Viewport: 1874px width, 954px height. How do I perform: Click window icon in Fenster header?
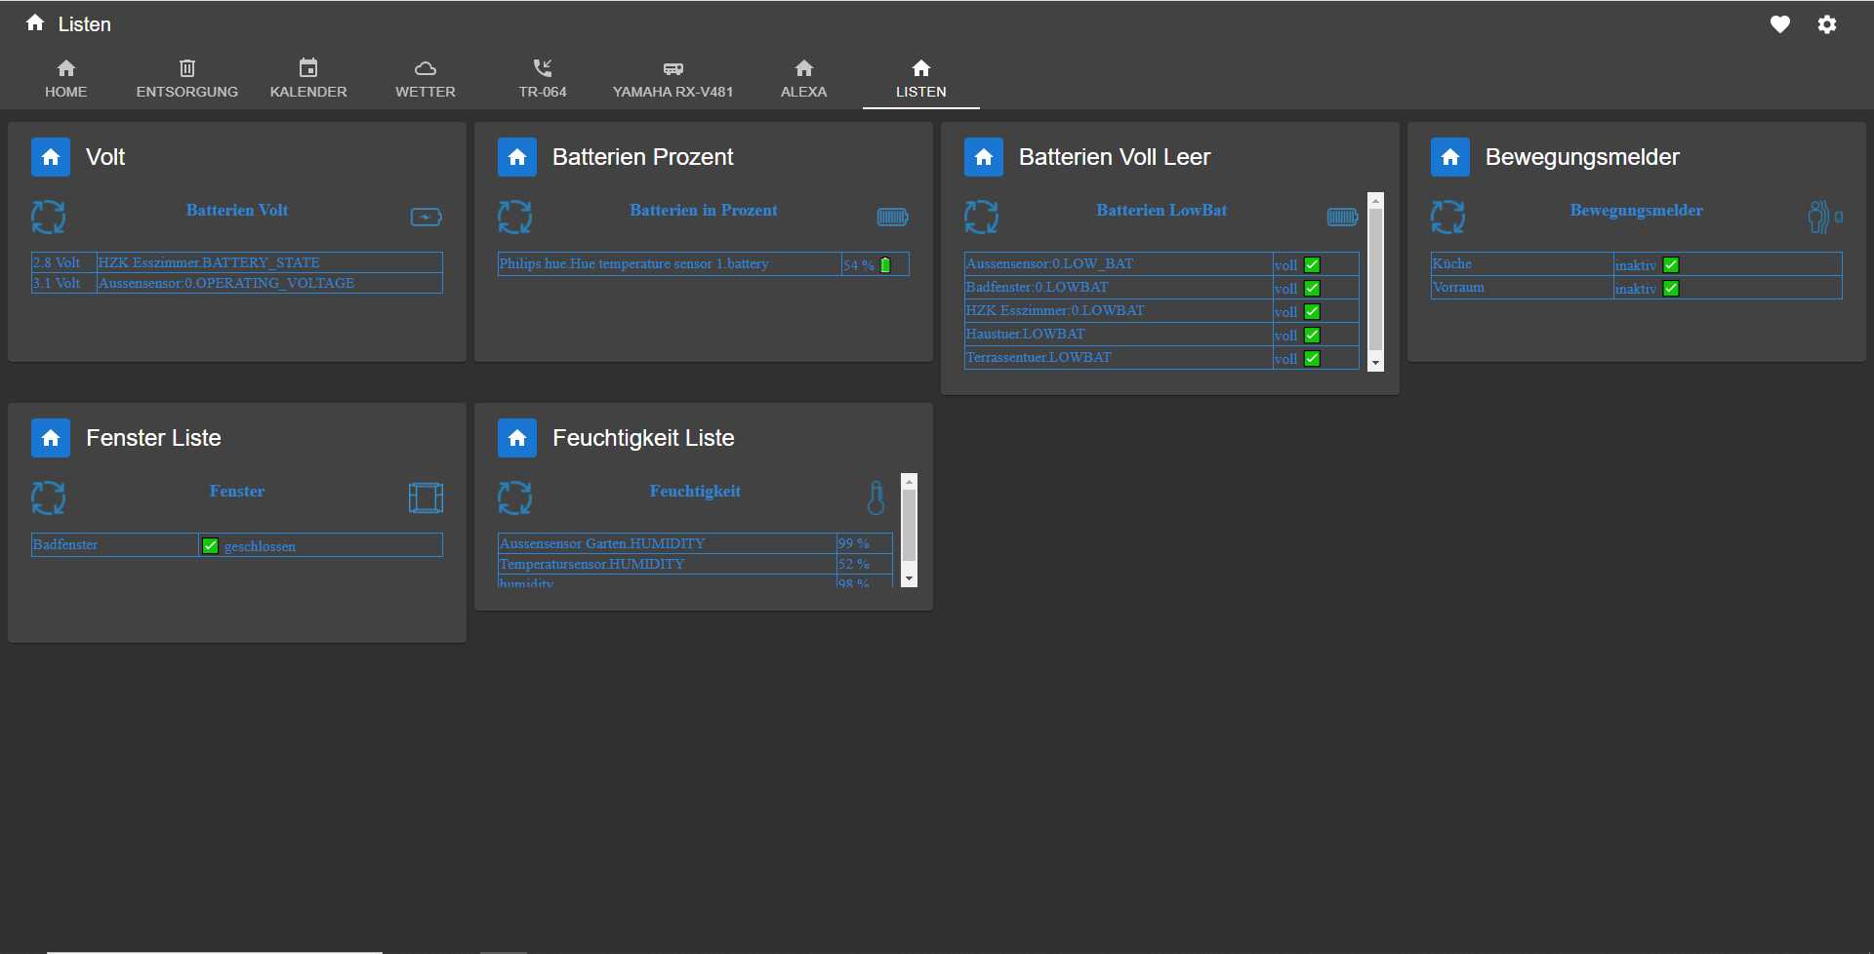(426, 497)
